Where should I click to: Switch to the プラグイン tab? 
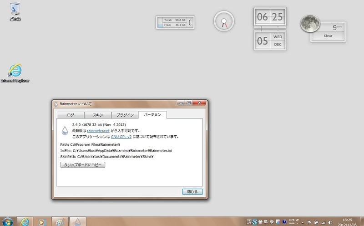click(125, 115)
